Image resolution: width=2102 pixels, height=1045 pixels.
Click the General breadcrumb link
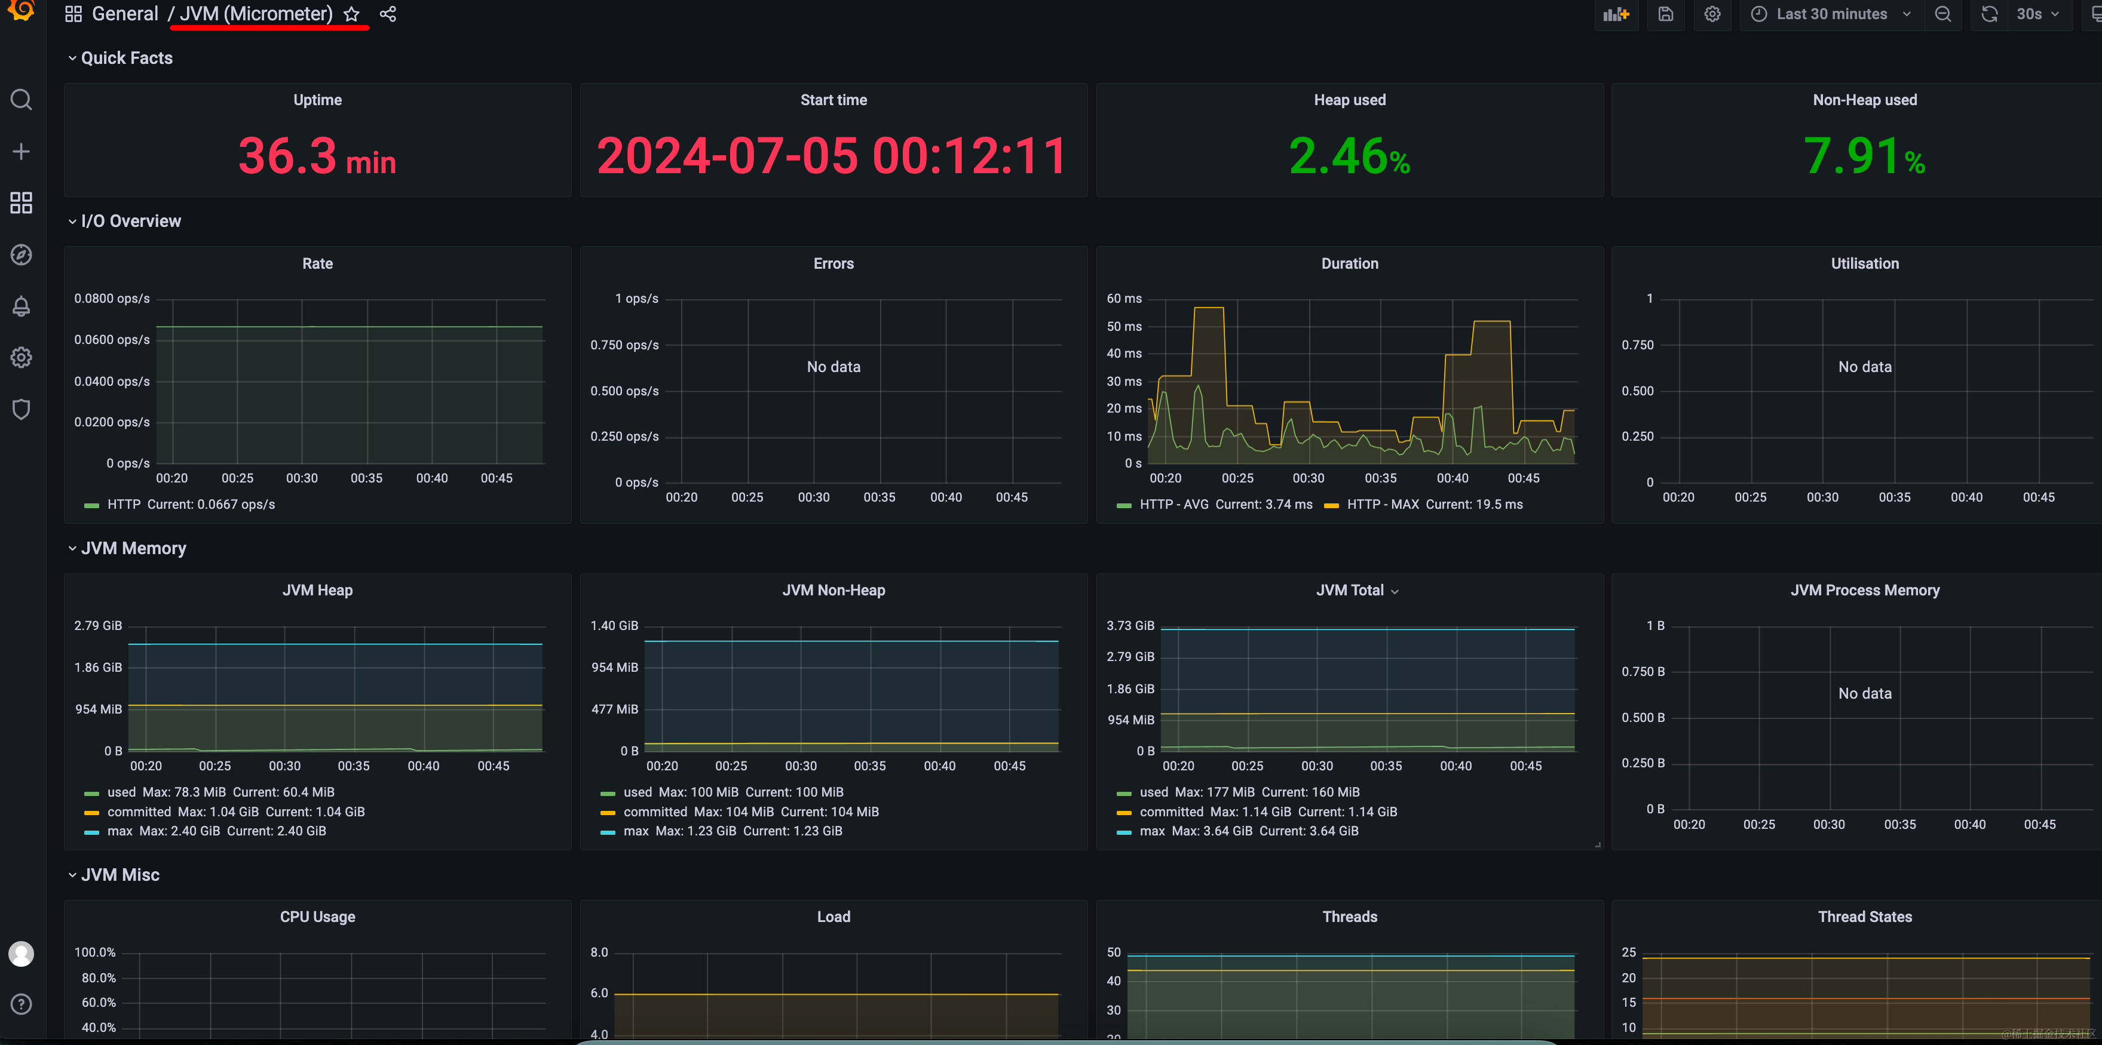click(125, 14)
